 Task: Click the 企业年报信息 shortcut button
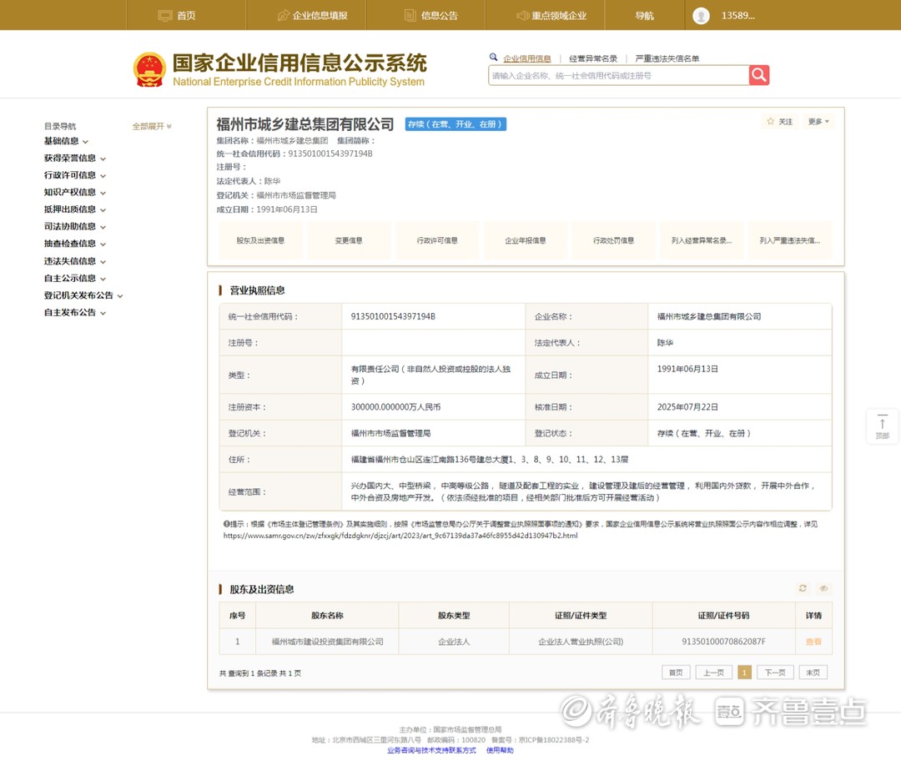526,240
